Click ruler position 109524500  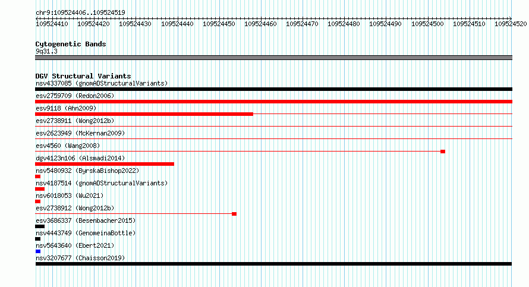point(427,24)
